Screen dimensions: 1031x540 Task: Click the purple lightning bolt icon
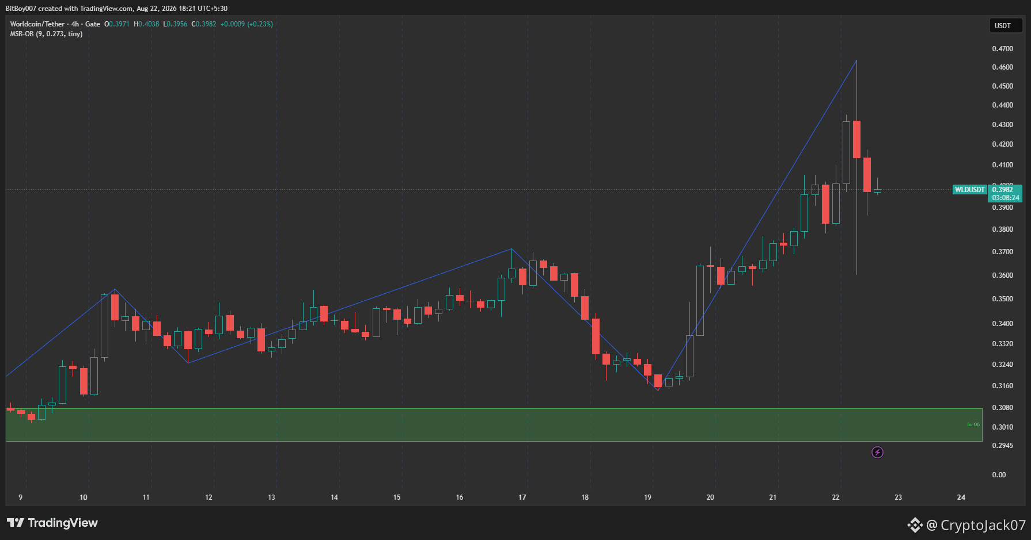(x=877, y=453)
